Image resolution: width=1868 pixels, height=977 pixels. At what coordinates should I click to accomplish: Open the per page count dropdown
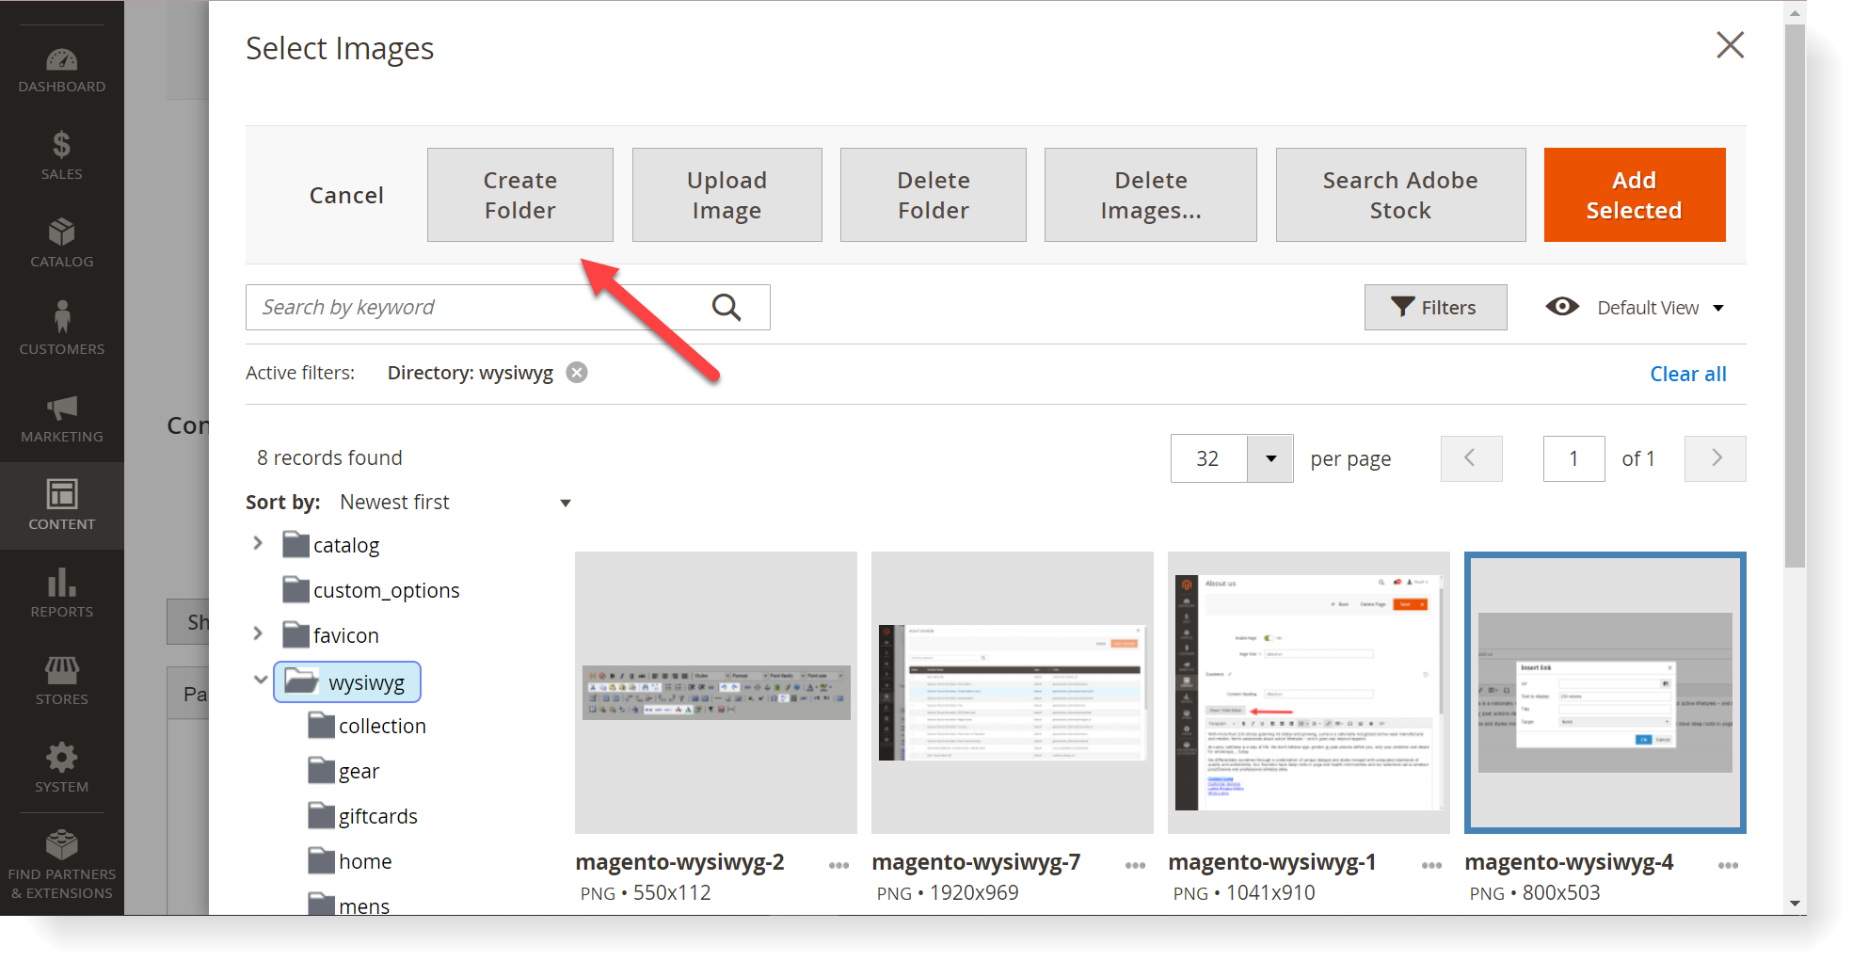pyautogui.click(x=1269, y=458)
